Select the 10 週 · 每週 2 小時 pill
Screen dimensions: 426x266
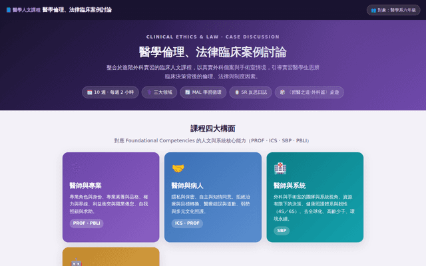(110, 92)
